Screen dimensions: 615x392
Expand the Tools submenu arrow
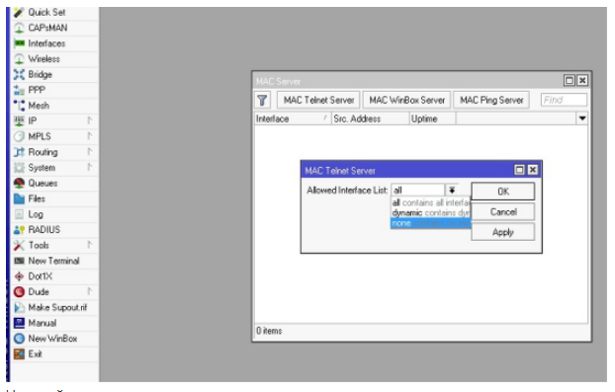click(x=89, y=245)
